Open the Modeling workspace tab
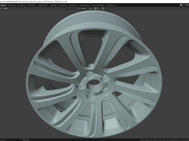This screenshot has width=189, height=141. point(12,5)
